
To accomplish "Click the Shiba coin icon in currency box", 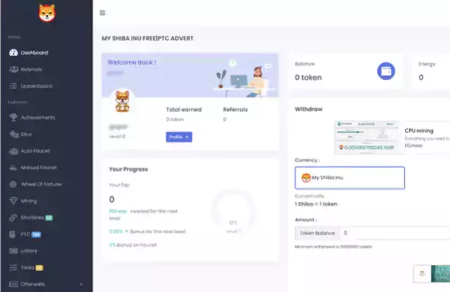I will (x=306, y=178).
